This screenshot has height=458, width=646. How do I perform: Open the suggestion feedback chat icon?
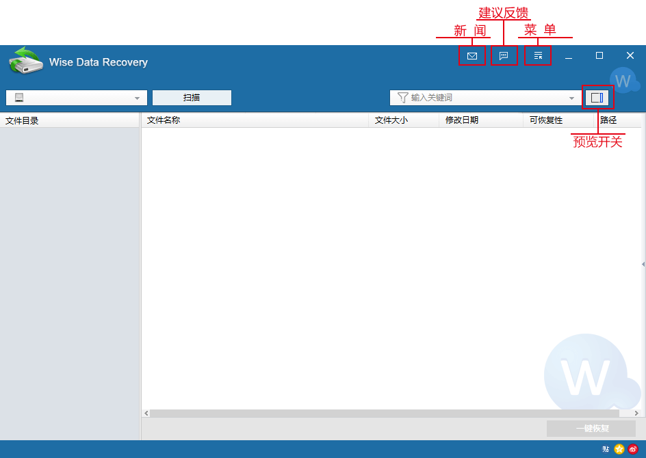[504, 56]
